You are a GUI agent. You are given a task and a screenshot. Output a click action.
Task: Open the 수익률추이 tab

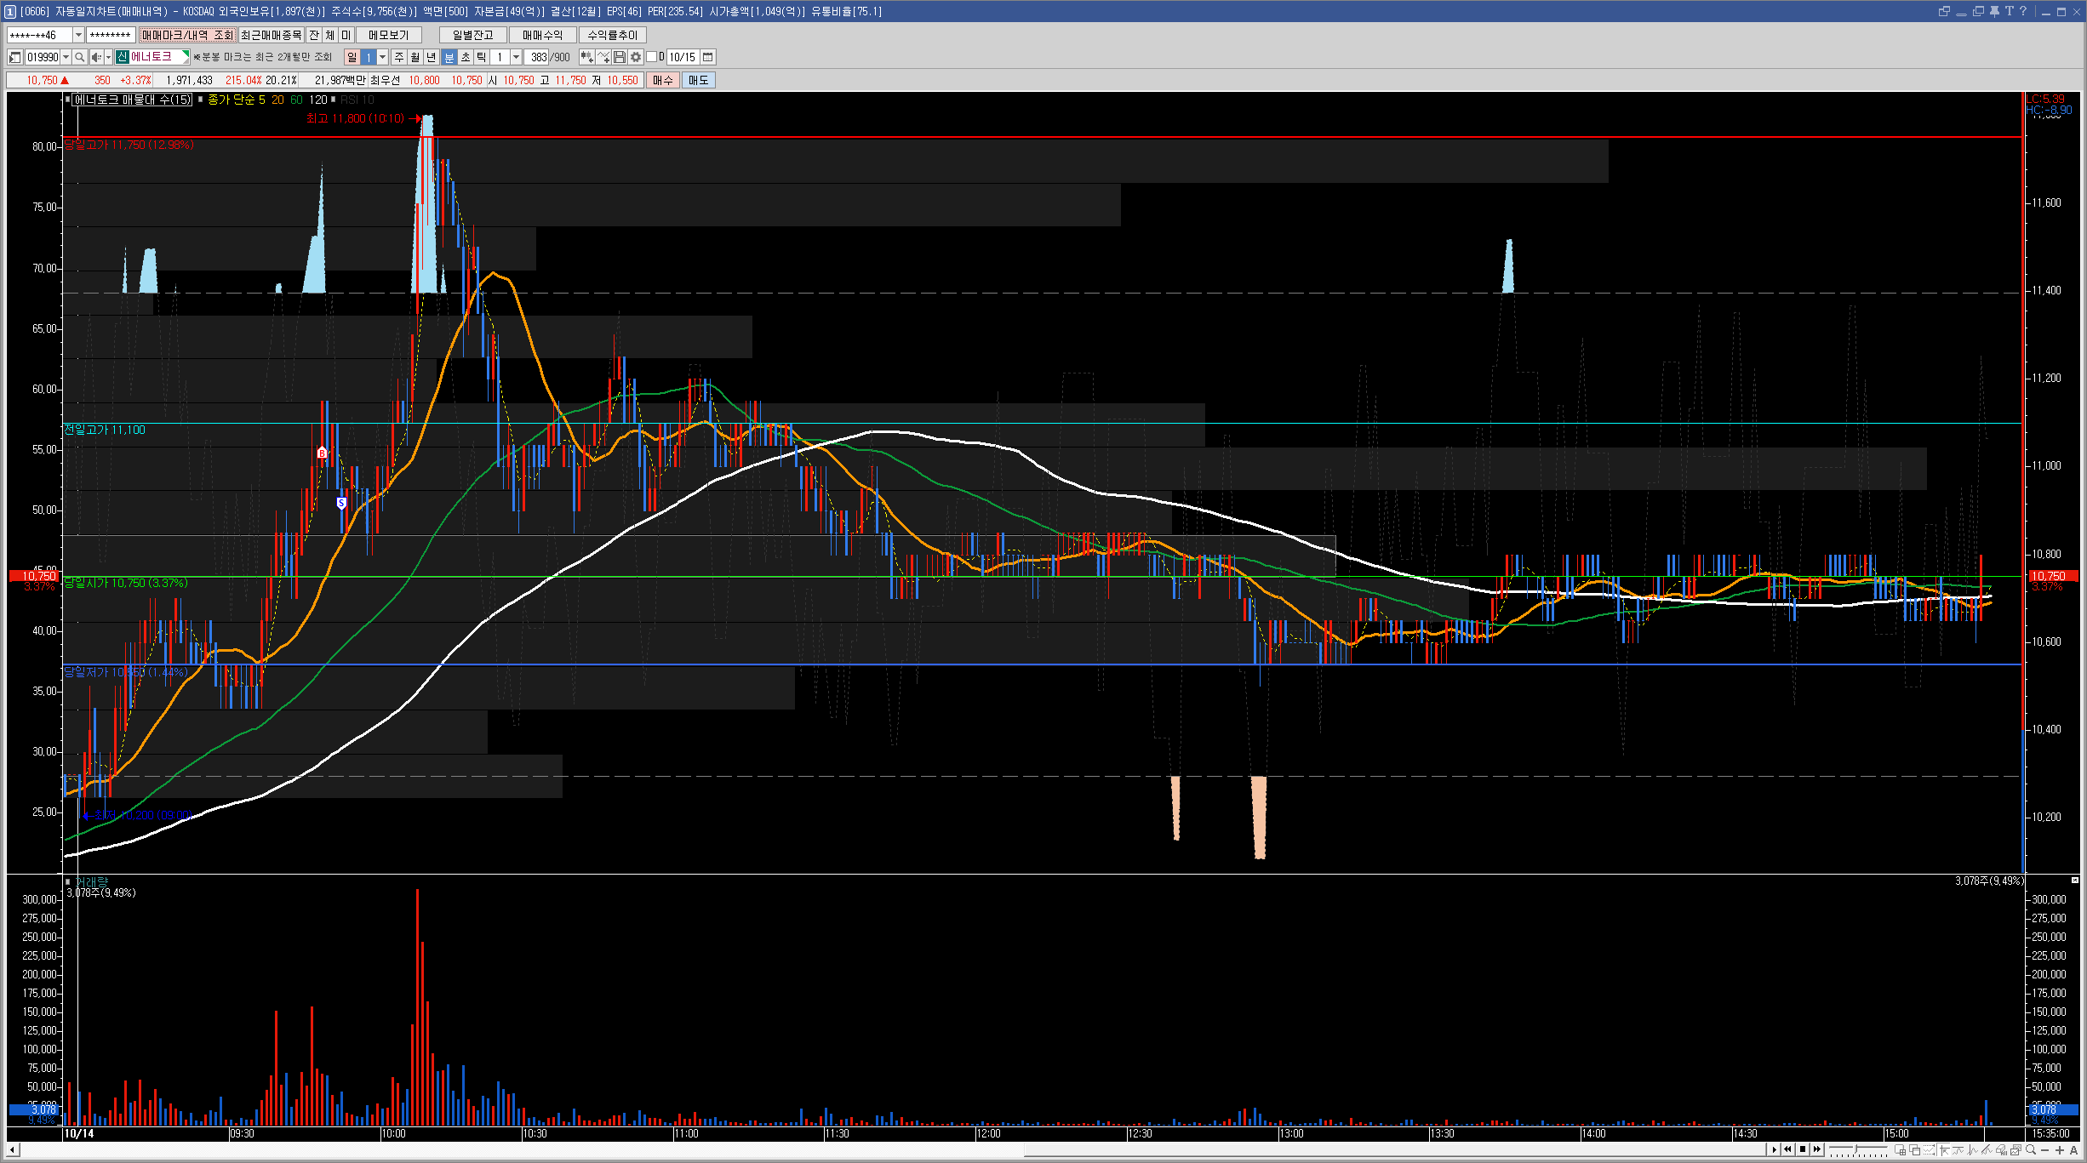(612, 35)
